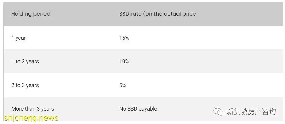Click the shicheng.news watermark link
285x124 pixels.
point(31,118)
